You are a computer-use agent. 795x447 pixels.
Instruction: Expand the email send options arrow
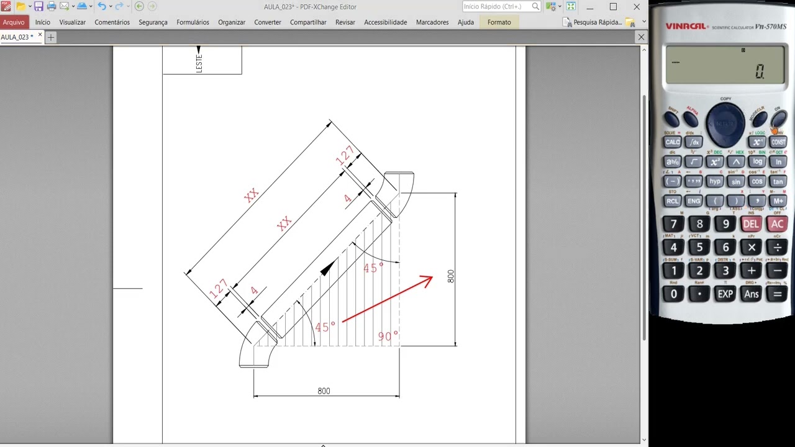coord(72,6)
